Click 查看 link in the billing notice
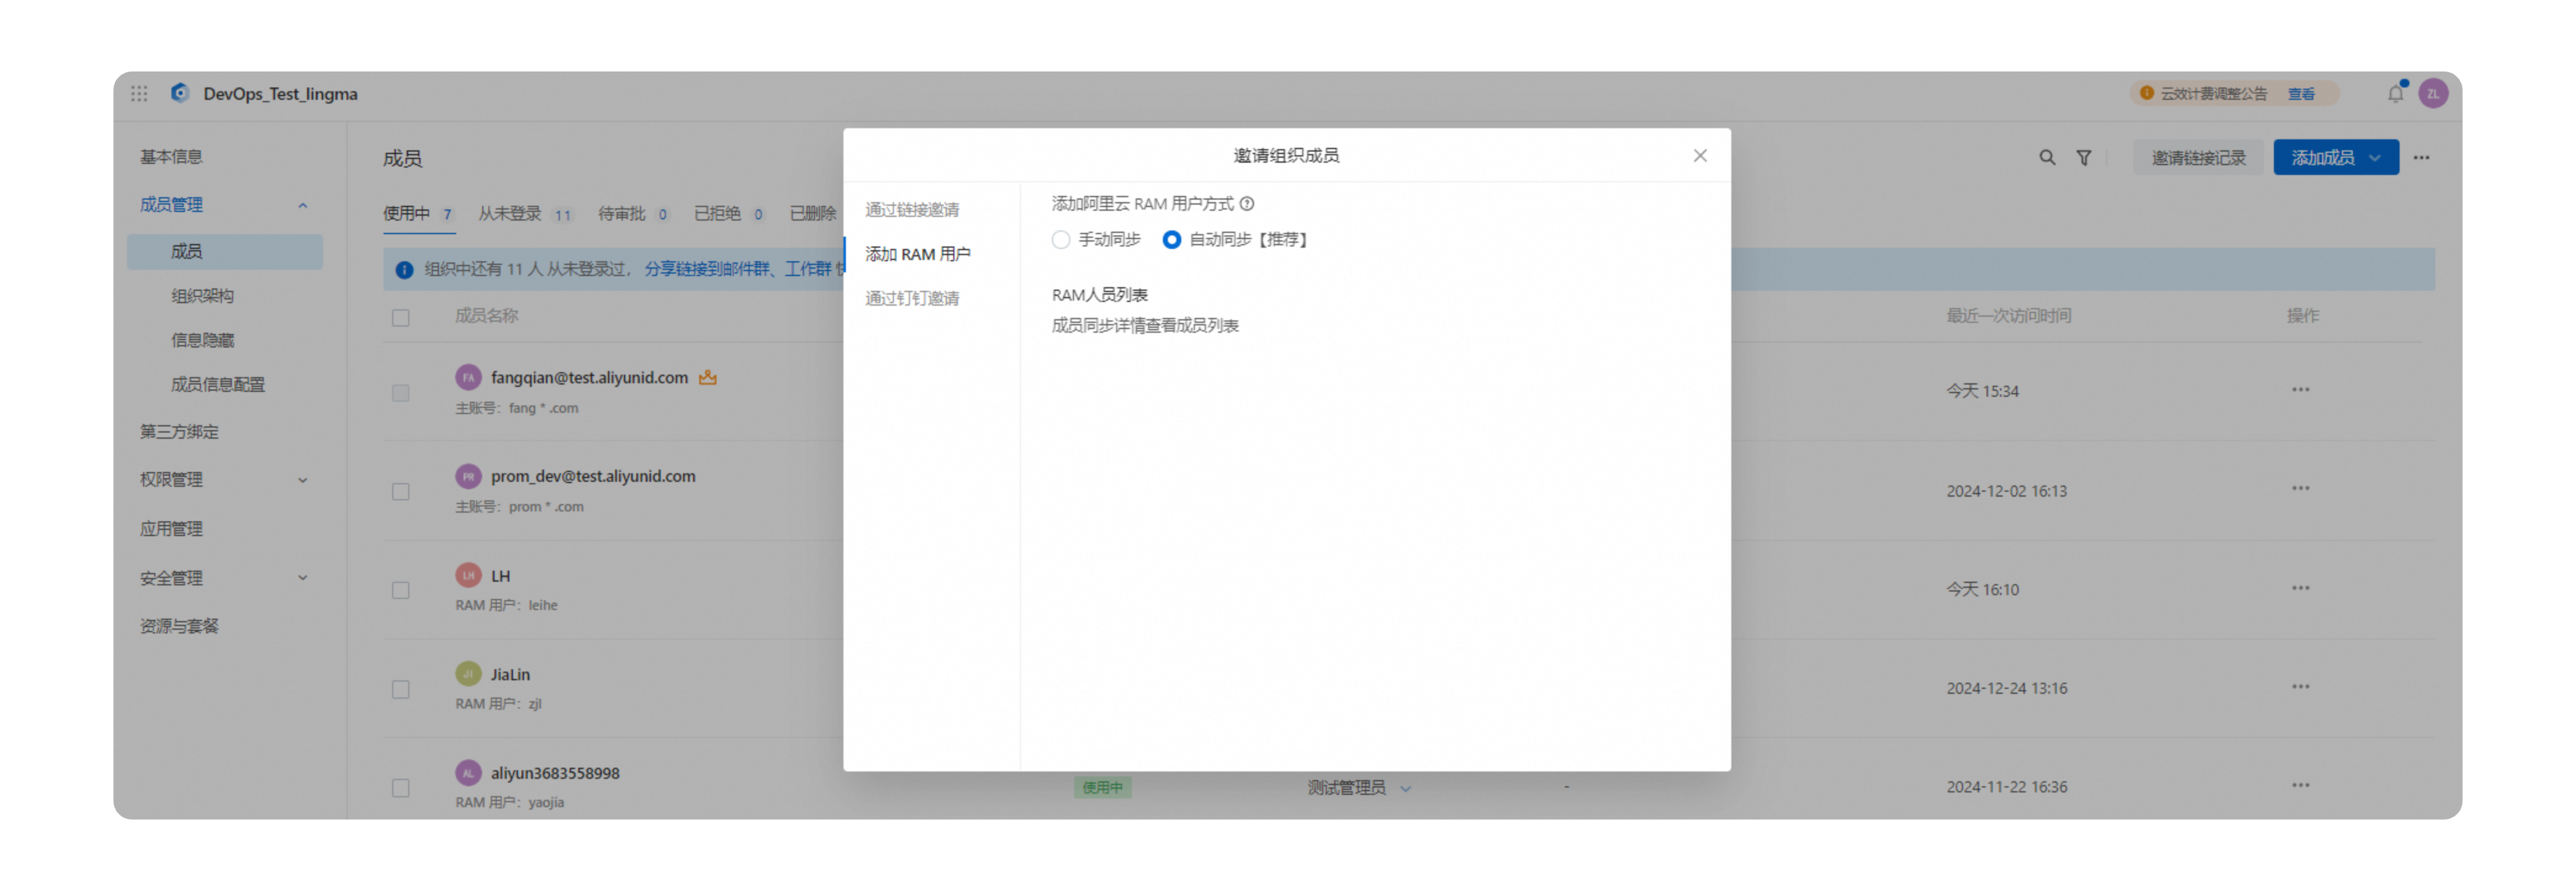Viewport: 2576px width, 891px height. [x=2301, y=93]
